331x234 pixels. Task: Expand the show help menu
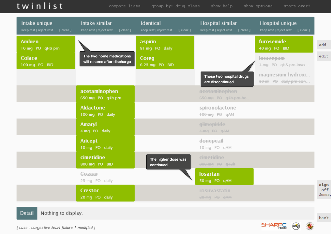[222, 6]
